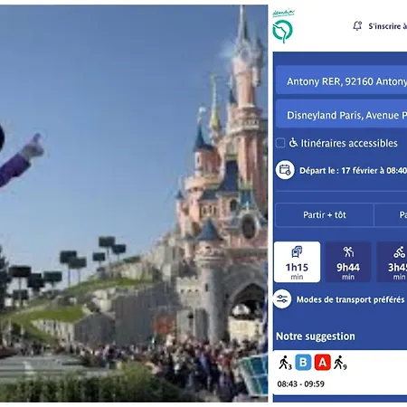The height and width of the screenshot is (407, 407).
Task: Open the departure date calendar icon
Action: coord(285,170)
